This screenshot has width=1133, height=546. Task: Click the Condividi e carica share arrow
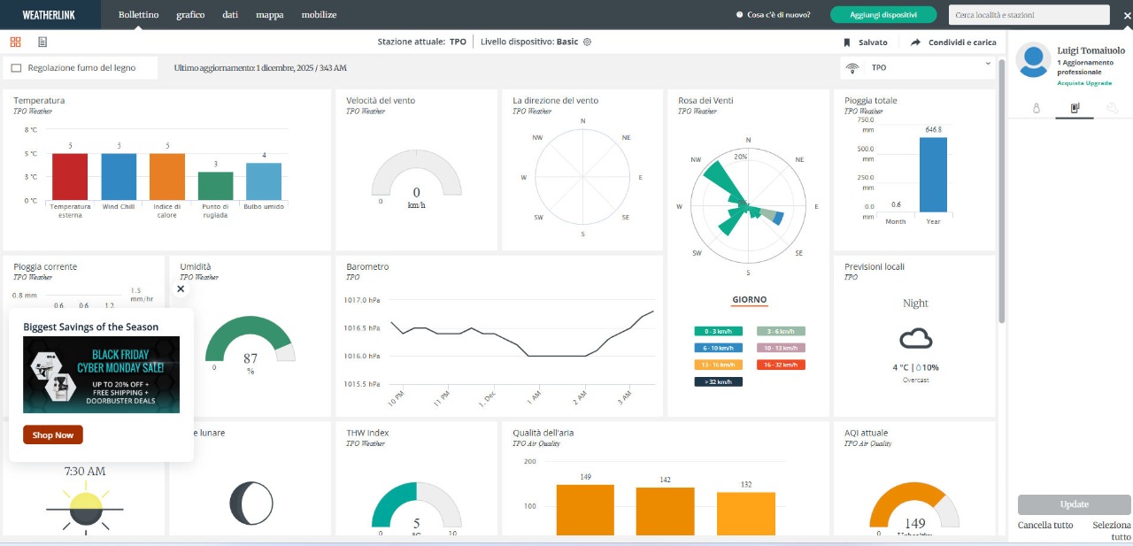click(915, 42)
